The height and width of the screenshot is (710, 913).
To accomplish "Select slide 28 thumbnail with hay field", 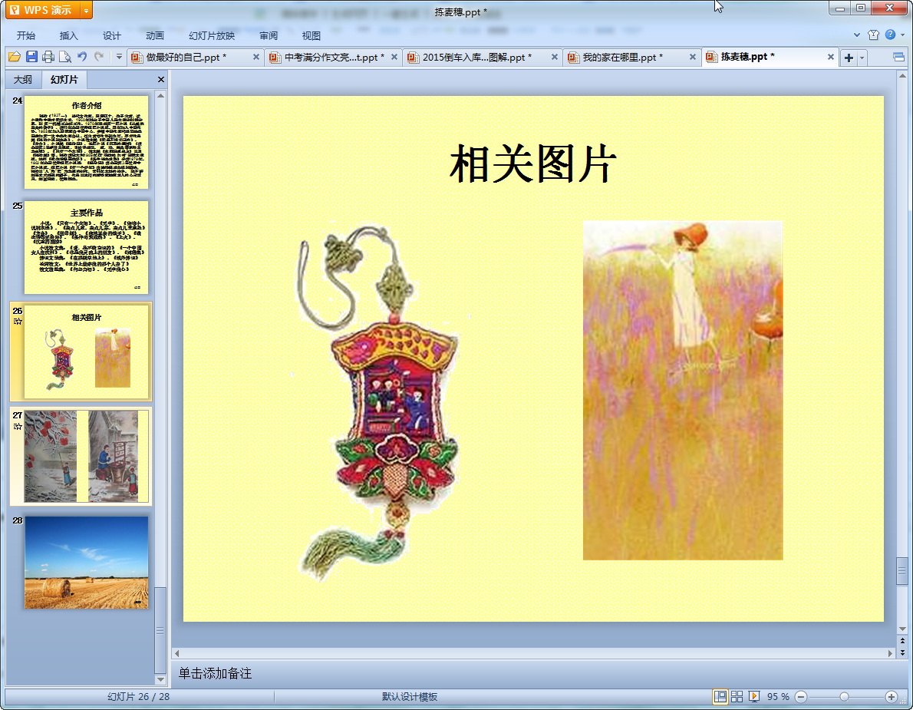I will (86, 562).
